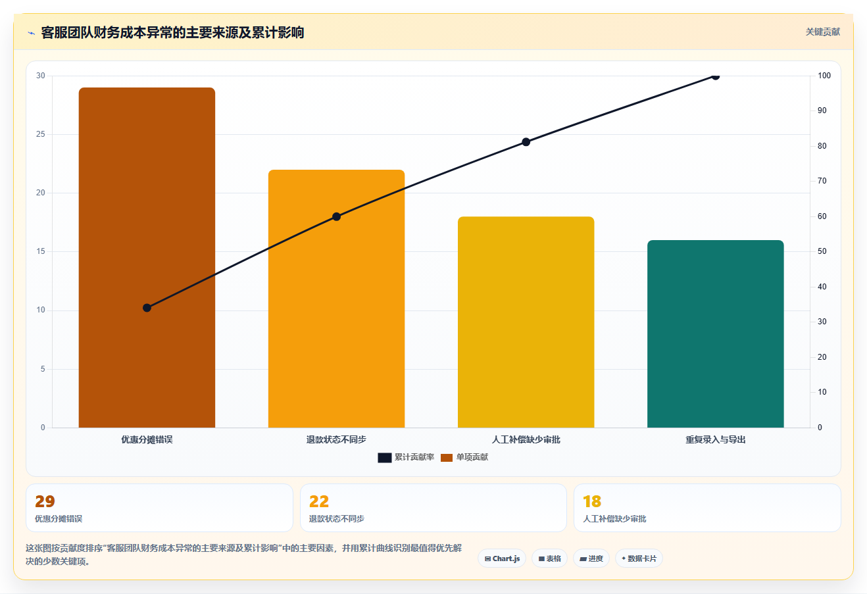Open the data card showing 29
867x594 pixels.
(x=159, y=508)
